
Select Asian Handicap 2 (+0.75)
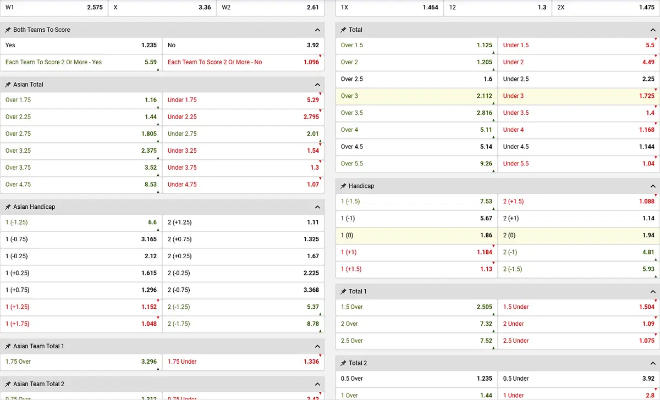(x=244, y=240)
